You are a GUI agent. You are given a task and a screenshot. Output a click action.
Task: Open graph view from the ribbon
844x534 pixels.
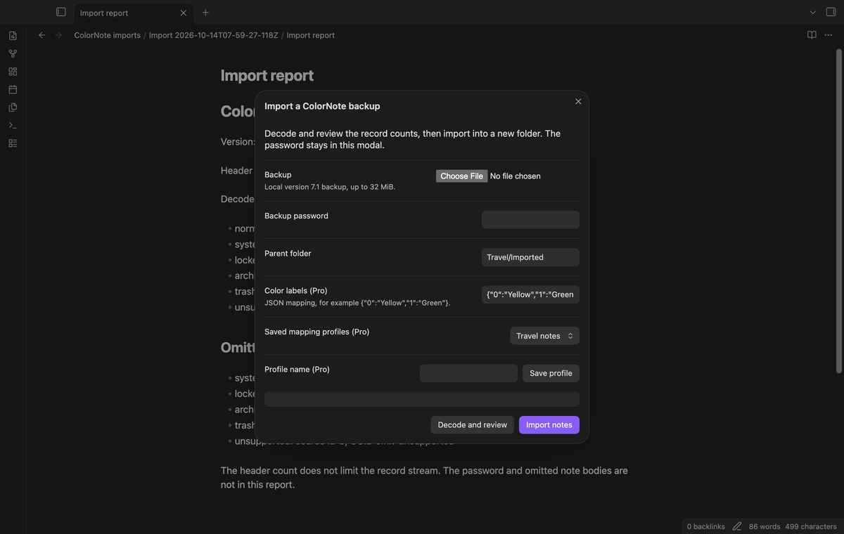13,53
